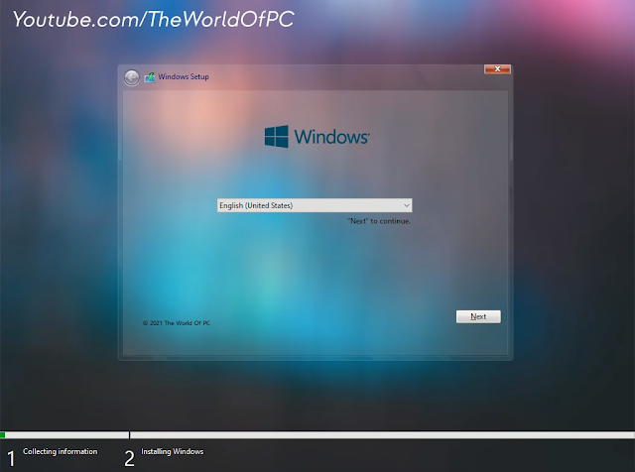Image resolution: width=635 pixels, height=472 pixels.
Task: Click the installation progress bar
Action: tap(317, 435)
